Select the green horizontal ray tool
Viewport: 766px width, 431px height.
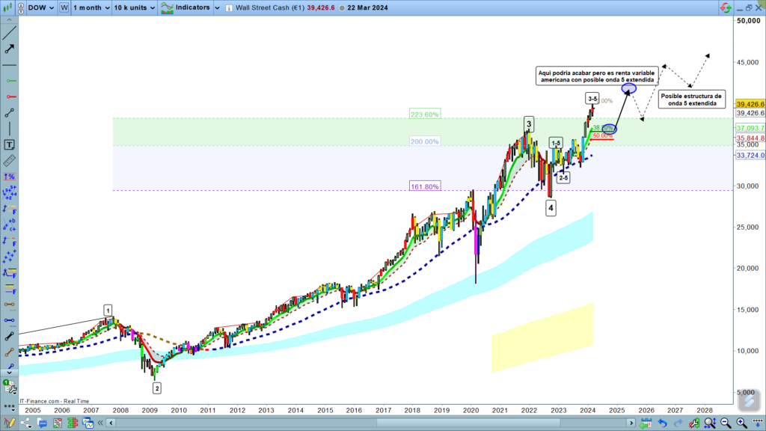pyautogui.click(x=10, y=81)
